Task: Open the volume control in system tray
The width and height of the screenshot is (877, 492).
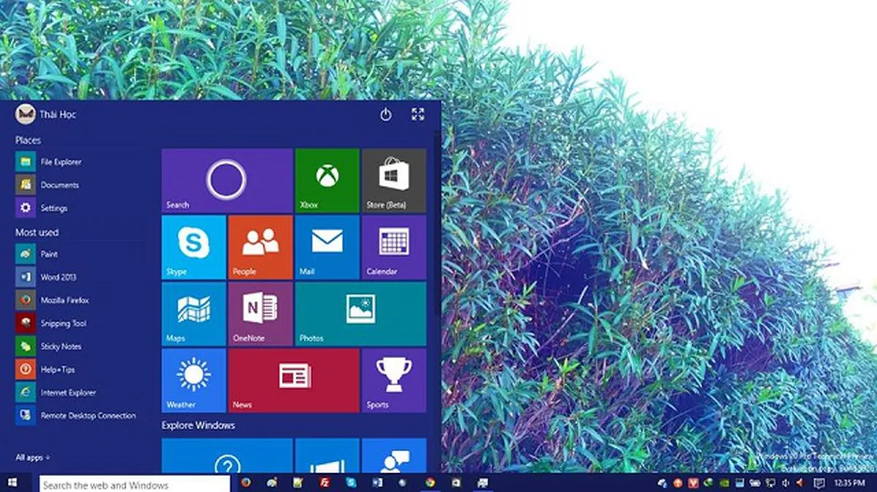Action: pos(785,483)
